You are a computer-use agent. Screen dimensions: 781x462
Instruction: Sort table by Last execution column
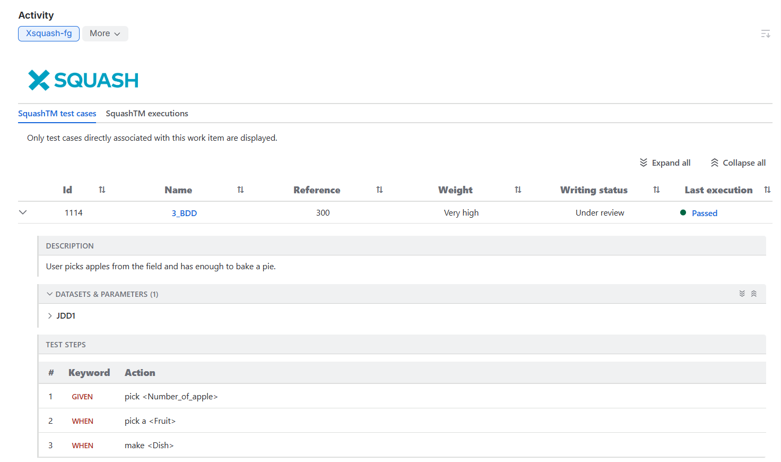[767, 190]
